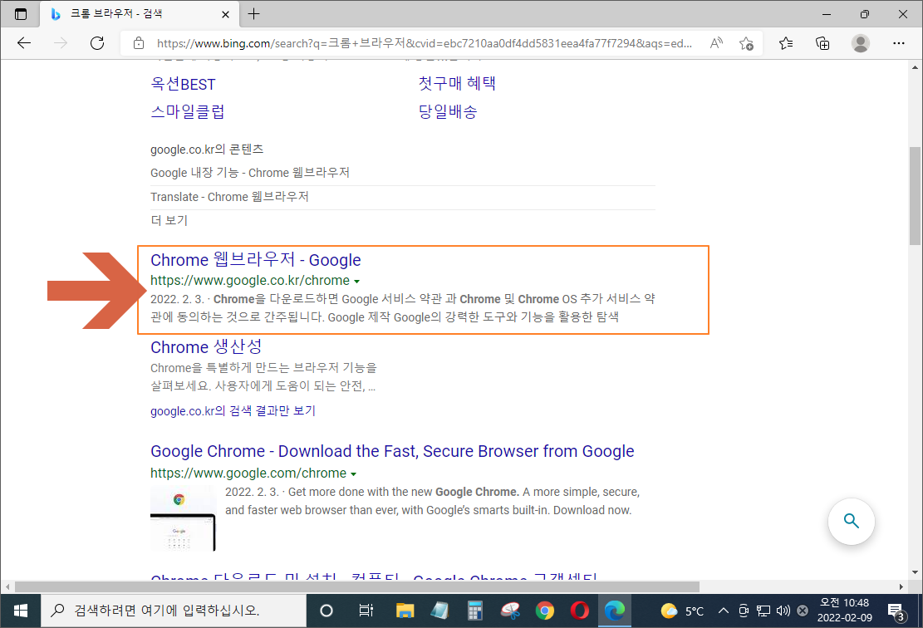
Task: Switch to Microsoft Edge on taskbar
Action: [615, 611]
